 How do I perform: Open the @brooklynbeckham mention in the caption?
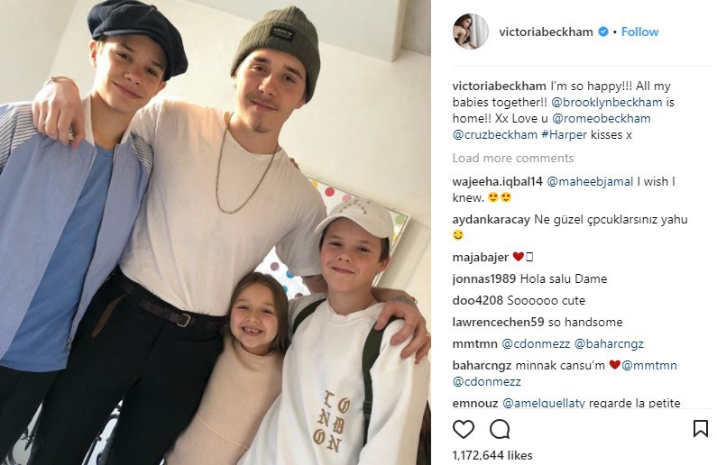[607, 102]
